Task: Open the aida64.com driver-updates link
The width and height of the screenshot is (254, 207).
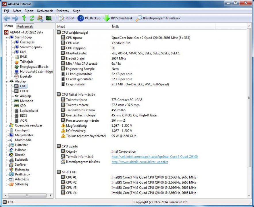Action: click(x=140, y=162)
